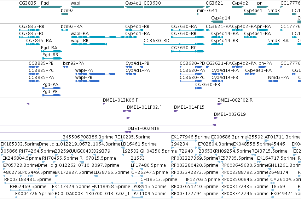The height and width of the screenshot is (199, 301).
Task: Select the wapl-PA protein label
Action: (84, 71)
